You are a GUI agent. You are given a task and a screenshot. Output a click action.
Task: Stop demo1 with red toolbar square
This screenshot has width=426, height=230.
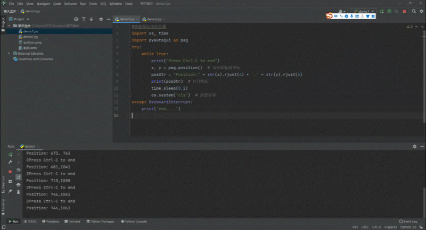click(404, 11)
